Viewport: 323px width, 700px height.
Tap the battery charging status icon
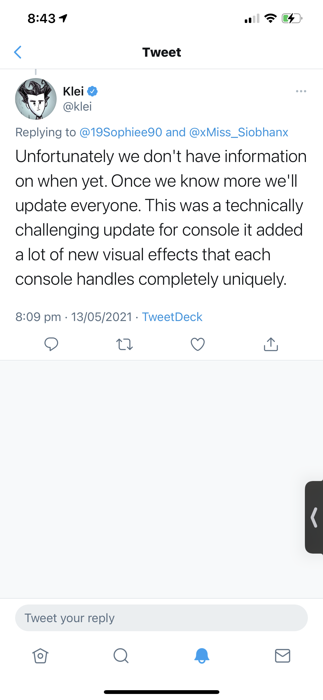click(292, 18)
